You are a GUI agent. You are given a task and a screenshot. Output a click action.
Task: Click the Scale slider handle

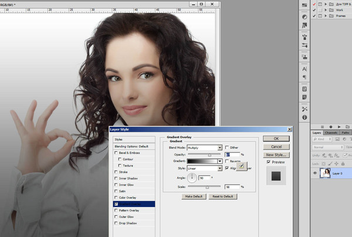(207, 187)
